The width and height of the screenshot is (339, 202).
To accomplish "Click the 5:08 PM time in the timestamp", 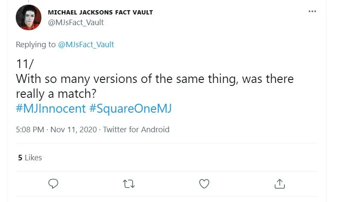I will (x=30, y=130).
